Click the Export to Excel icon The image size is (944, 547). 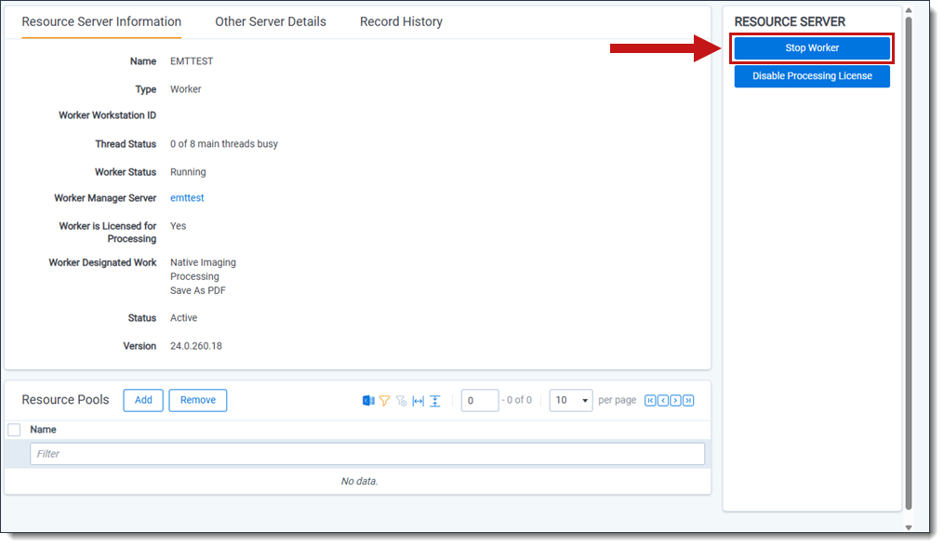(368, 401)
